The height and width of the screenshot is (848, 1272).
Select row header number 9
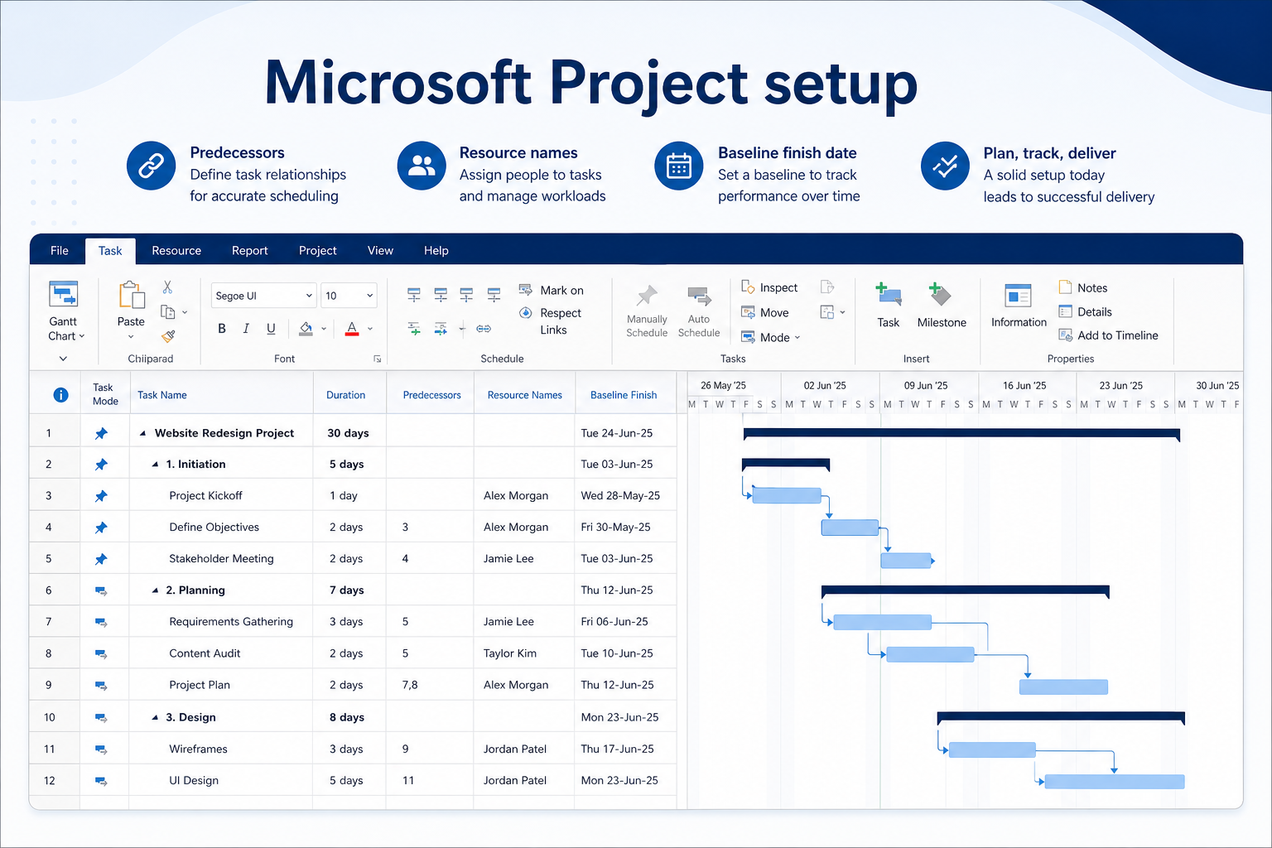pos(49,685)
